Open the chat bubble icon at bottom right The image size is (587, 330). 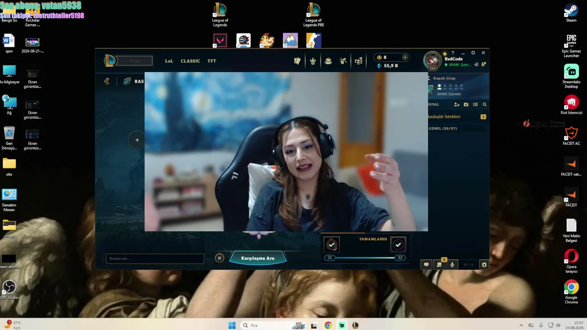click(426, 264)
